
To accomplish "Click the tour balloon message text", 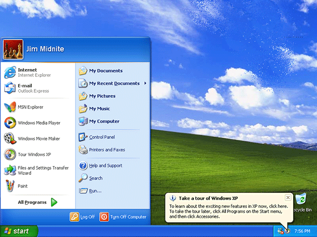I will click(228, 211).
